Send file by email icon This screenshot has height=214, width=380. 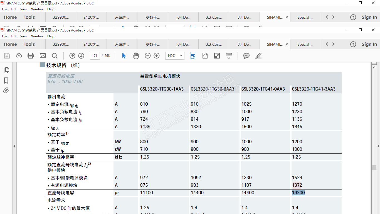[43, 56]
